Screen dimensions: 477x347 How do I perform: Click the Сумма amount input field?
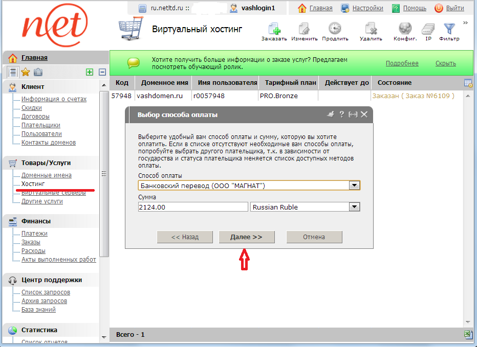pos(193,207)
